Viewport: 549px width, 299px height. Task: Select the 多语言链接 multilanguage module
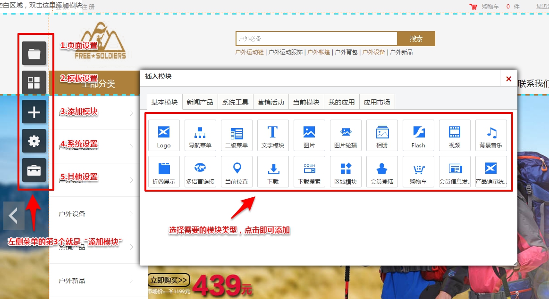click(x=200, y=171)
